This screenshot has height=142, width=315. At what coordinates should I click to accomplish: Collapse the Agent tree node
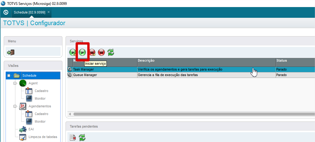(15, 83)
